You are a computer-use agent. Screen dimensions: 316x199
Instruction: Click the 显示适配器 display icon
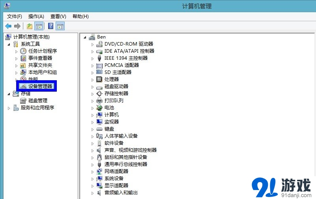click(x=99, y=186)
